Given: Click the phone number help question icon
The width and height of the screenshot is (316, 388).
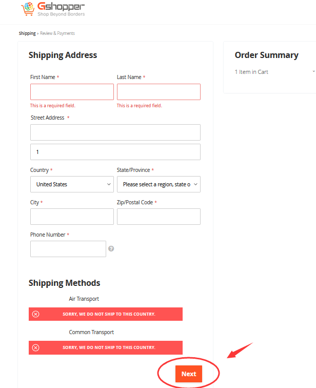Looking at the screenshot, I should [x=111, y=249].
